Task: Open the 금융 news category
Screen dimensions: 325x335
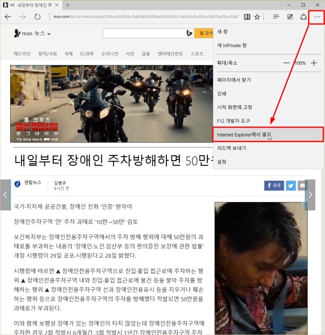Action: [146, 54]
